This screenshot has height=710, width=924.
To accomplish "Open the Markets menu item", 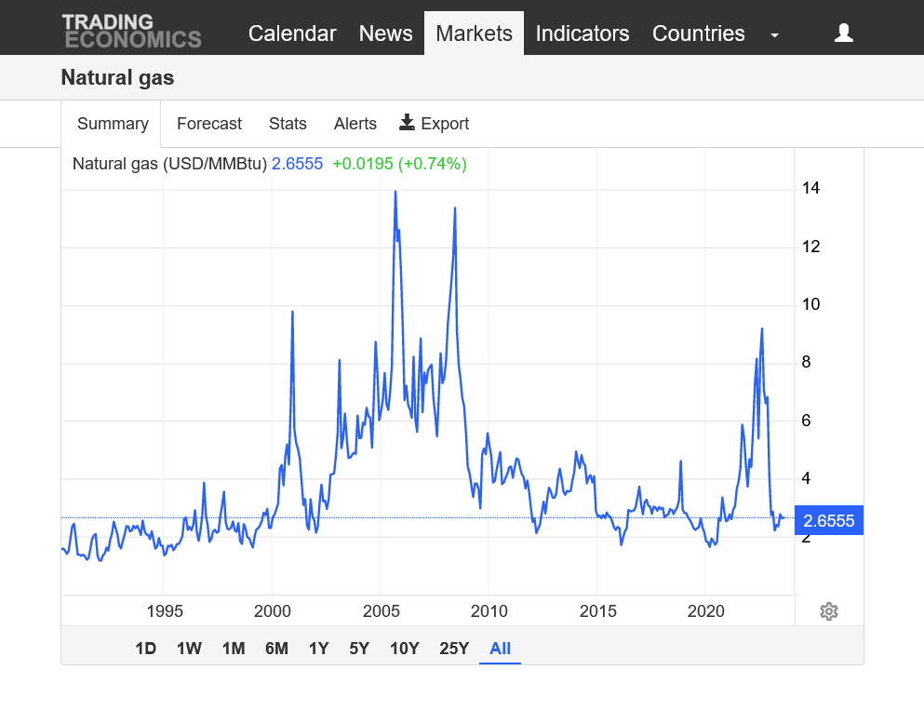I will (x=474, y=33).
